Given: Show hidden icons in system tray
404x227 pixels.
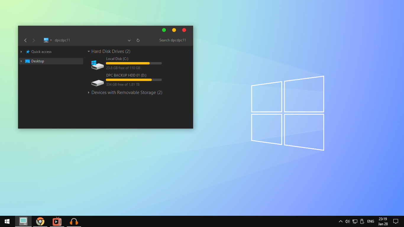Looking at the screenshot, I should (340, 221).
